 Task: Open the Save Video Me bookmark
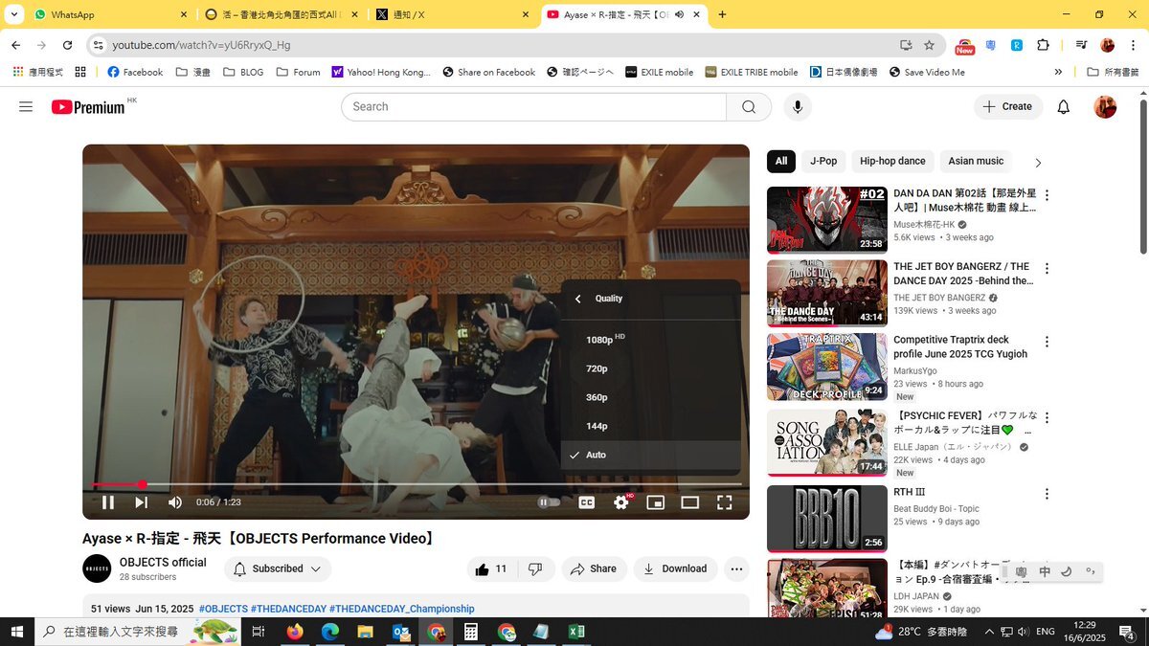(927, 72)
